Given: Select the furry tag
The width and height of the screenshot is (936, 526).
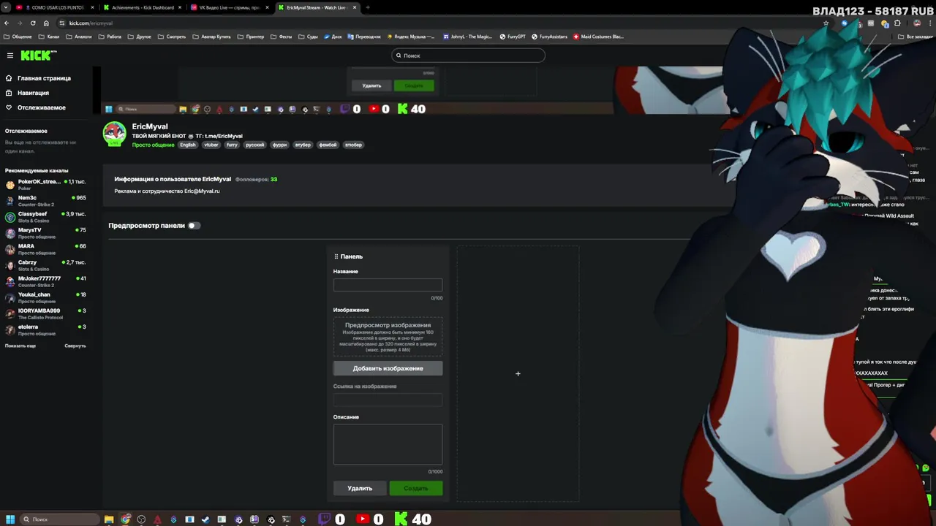Looking at the screenshot, I should click(232, 145).
